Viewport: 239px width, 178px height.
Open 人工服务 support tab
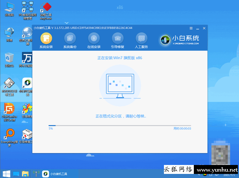coord(142,40)
